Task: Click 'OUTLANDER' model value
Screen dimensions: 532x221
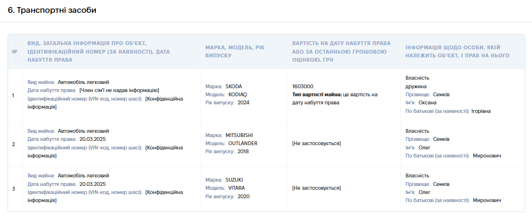Action: coord(243,143)
